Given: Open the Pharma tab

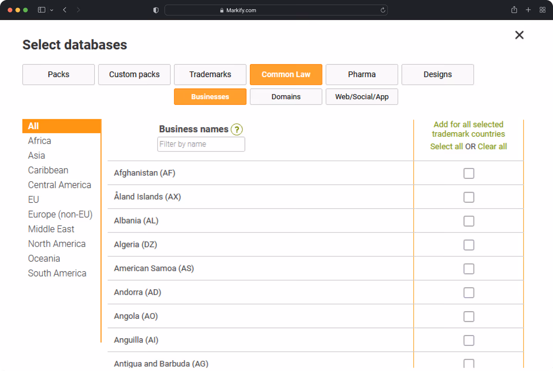Looking at the screenshot, I should pyautogui.click(x=362, y=74).
